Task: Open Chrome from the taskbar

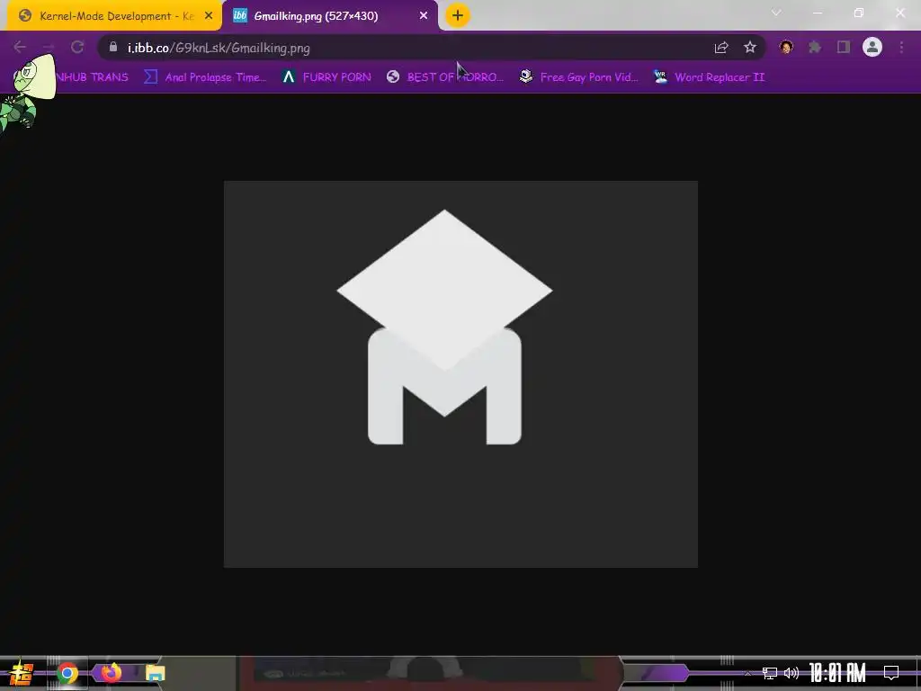Action: point(67,673)
